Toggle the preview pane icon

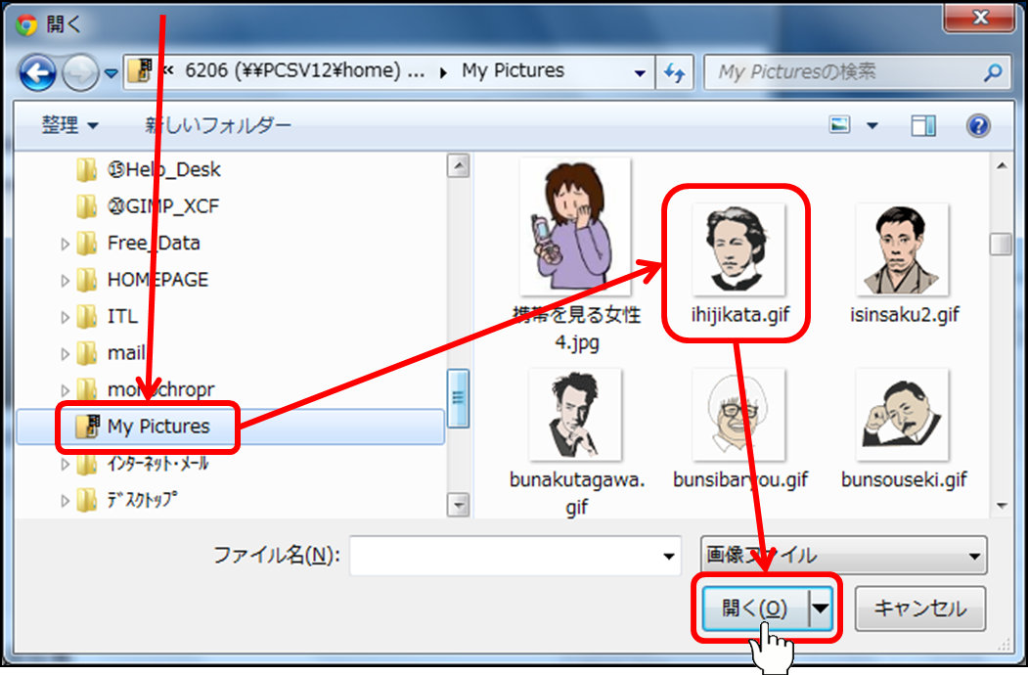tap(922, 126)
